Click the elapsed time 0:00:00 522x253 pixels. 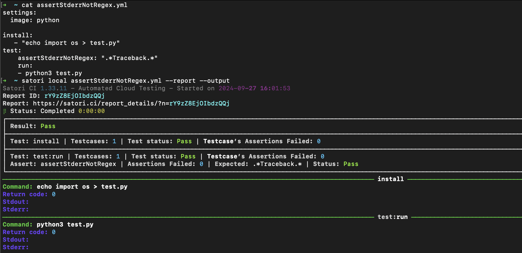pyautogui.click(x=91, y=111)
